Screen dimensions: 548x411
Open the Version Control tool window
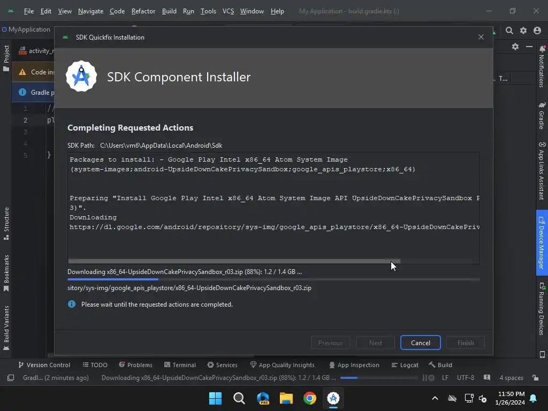[44, 365]
